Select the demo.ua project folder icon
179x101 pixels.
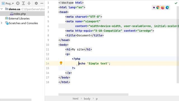7,9
